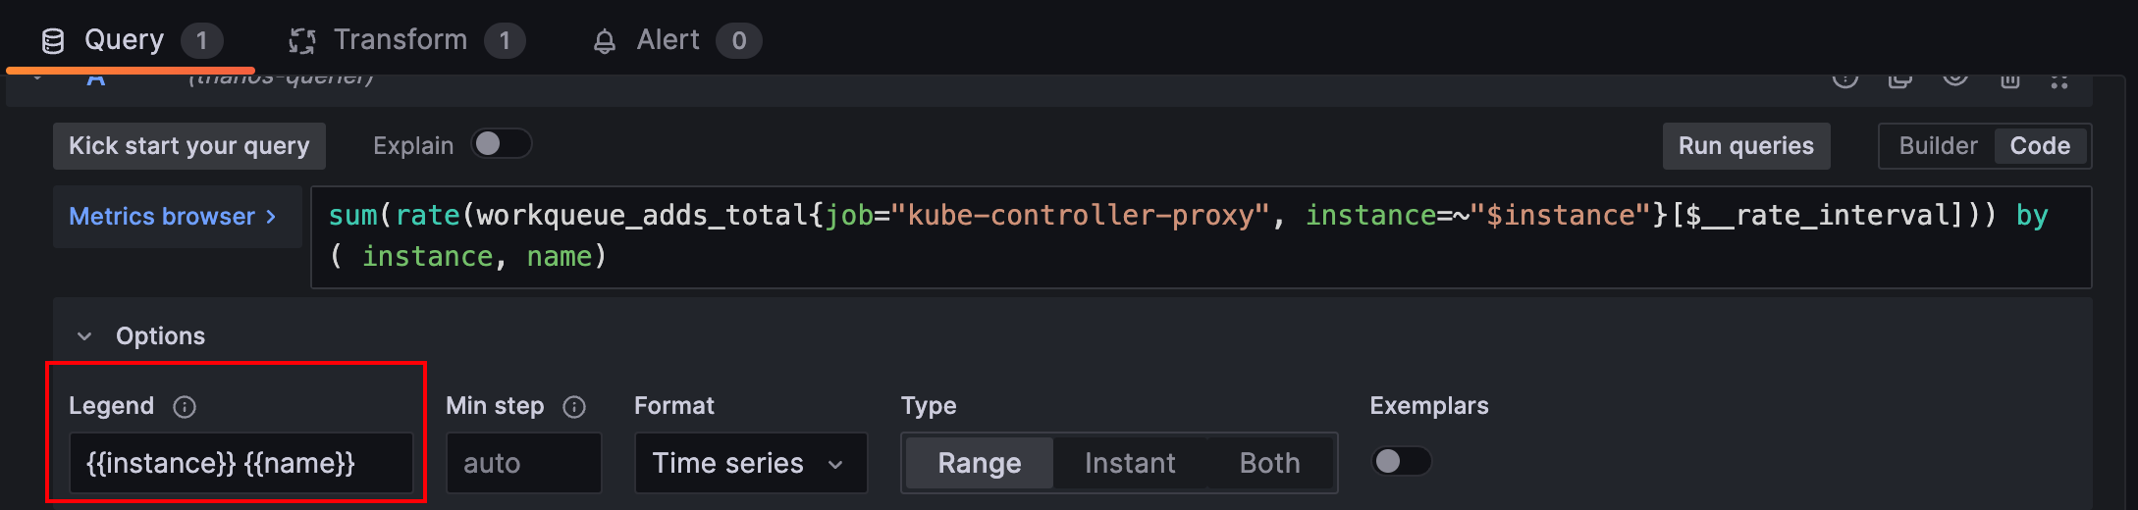Image resolution: width=2138 pixels, height=510 pixels.
Task: Duplicate query A with the copy icon
Action: [1900, 80]
